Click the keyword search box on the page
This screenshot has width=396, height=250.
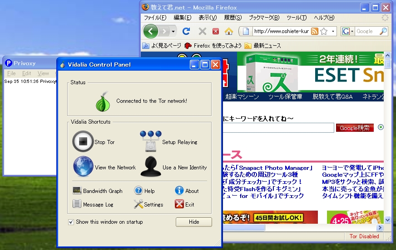pos(278,128)
